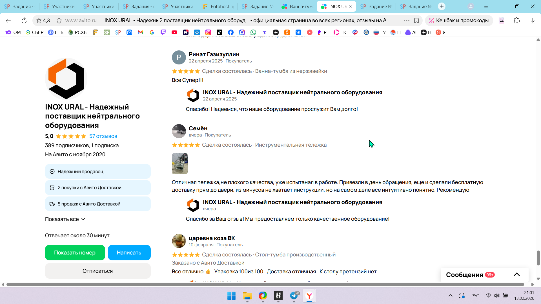
Task: Click the green 'Показать номер' button
Action: (75, 253)
